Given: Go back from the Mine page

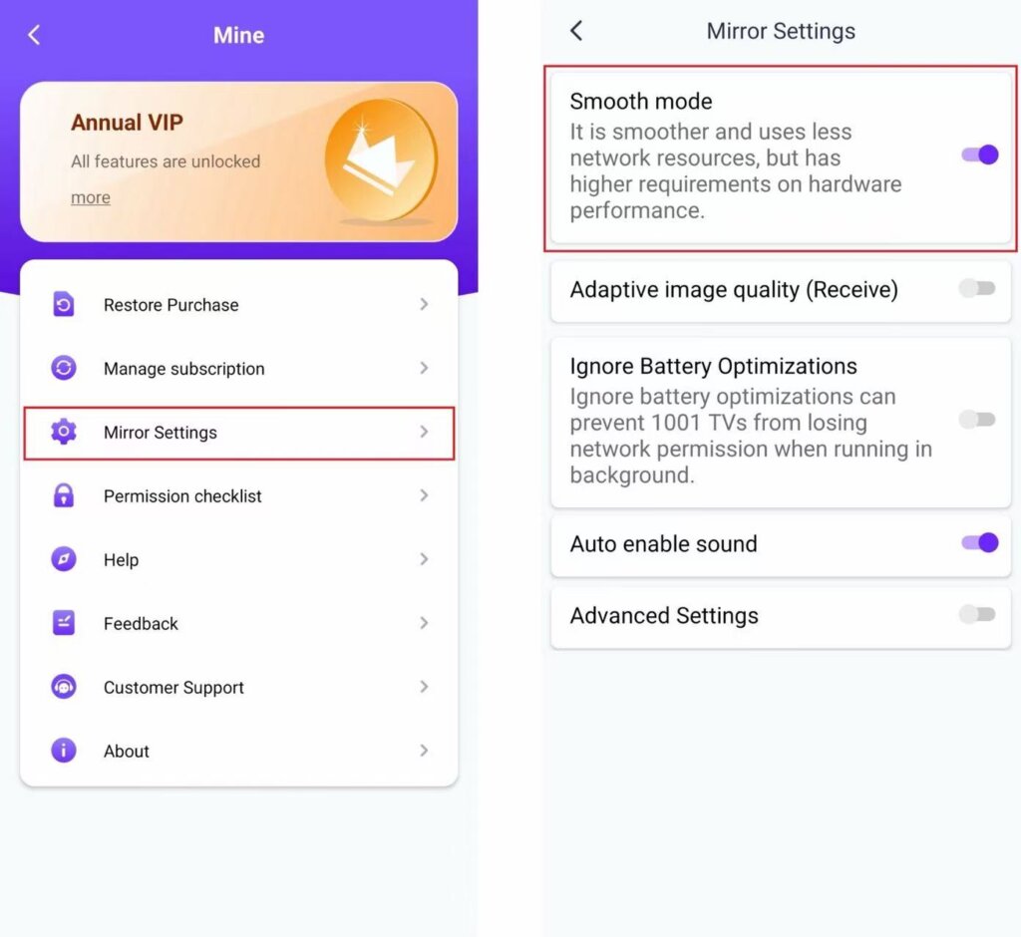Looking at the screenshot, I should pyautogui.click(x=34, y=36).
